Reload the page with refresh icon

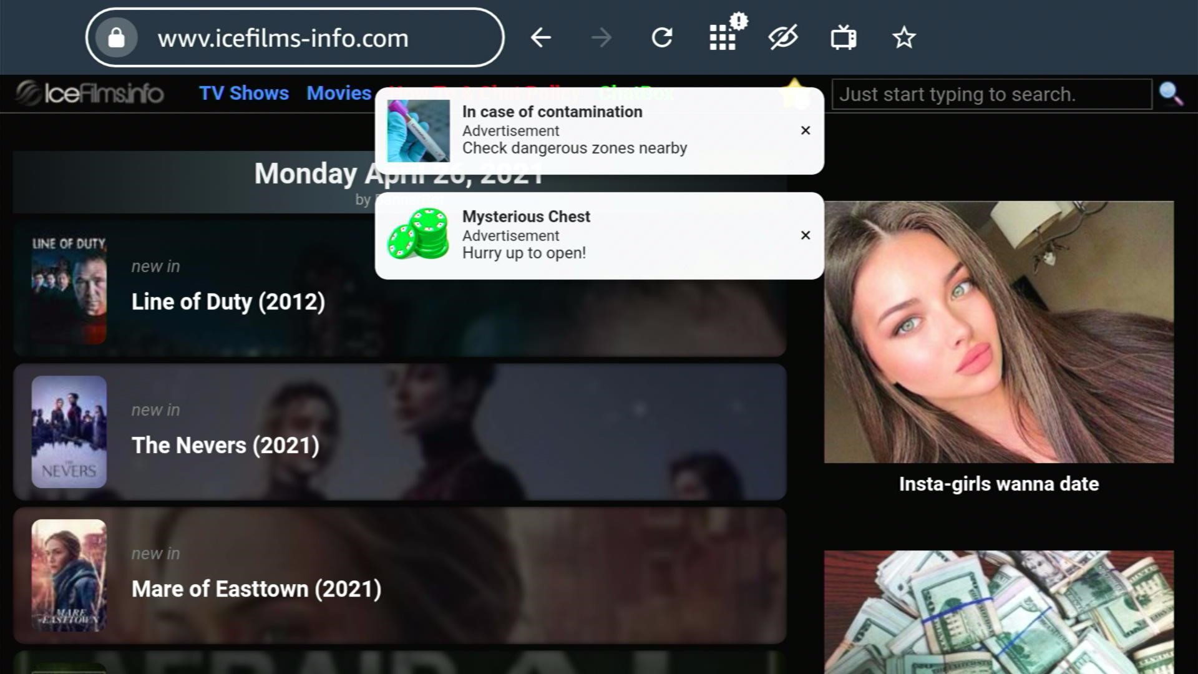click(x=662, y=38)
